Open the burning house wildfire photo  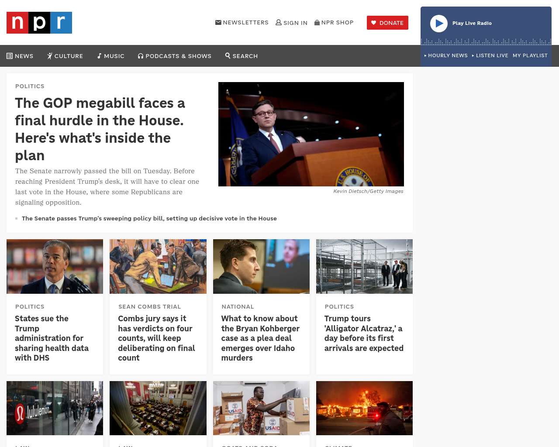364,408
